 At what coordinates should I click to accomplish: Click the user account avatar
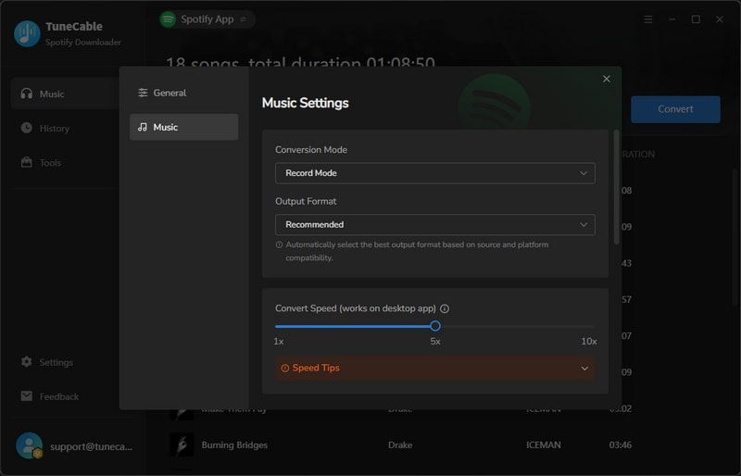30,445
